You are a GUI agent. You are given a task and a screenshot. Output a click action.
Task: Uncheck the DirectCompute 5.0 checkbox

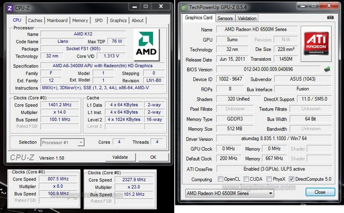coord(291,179)
